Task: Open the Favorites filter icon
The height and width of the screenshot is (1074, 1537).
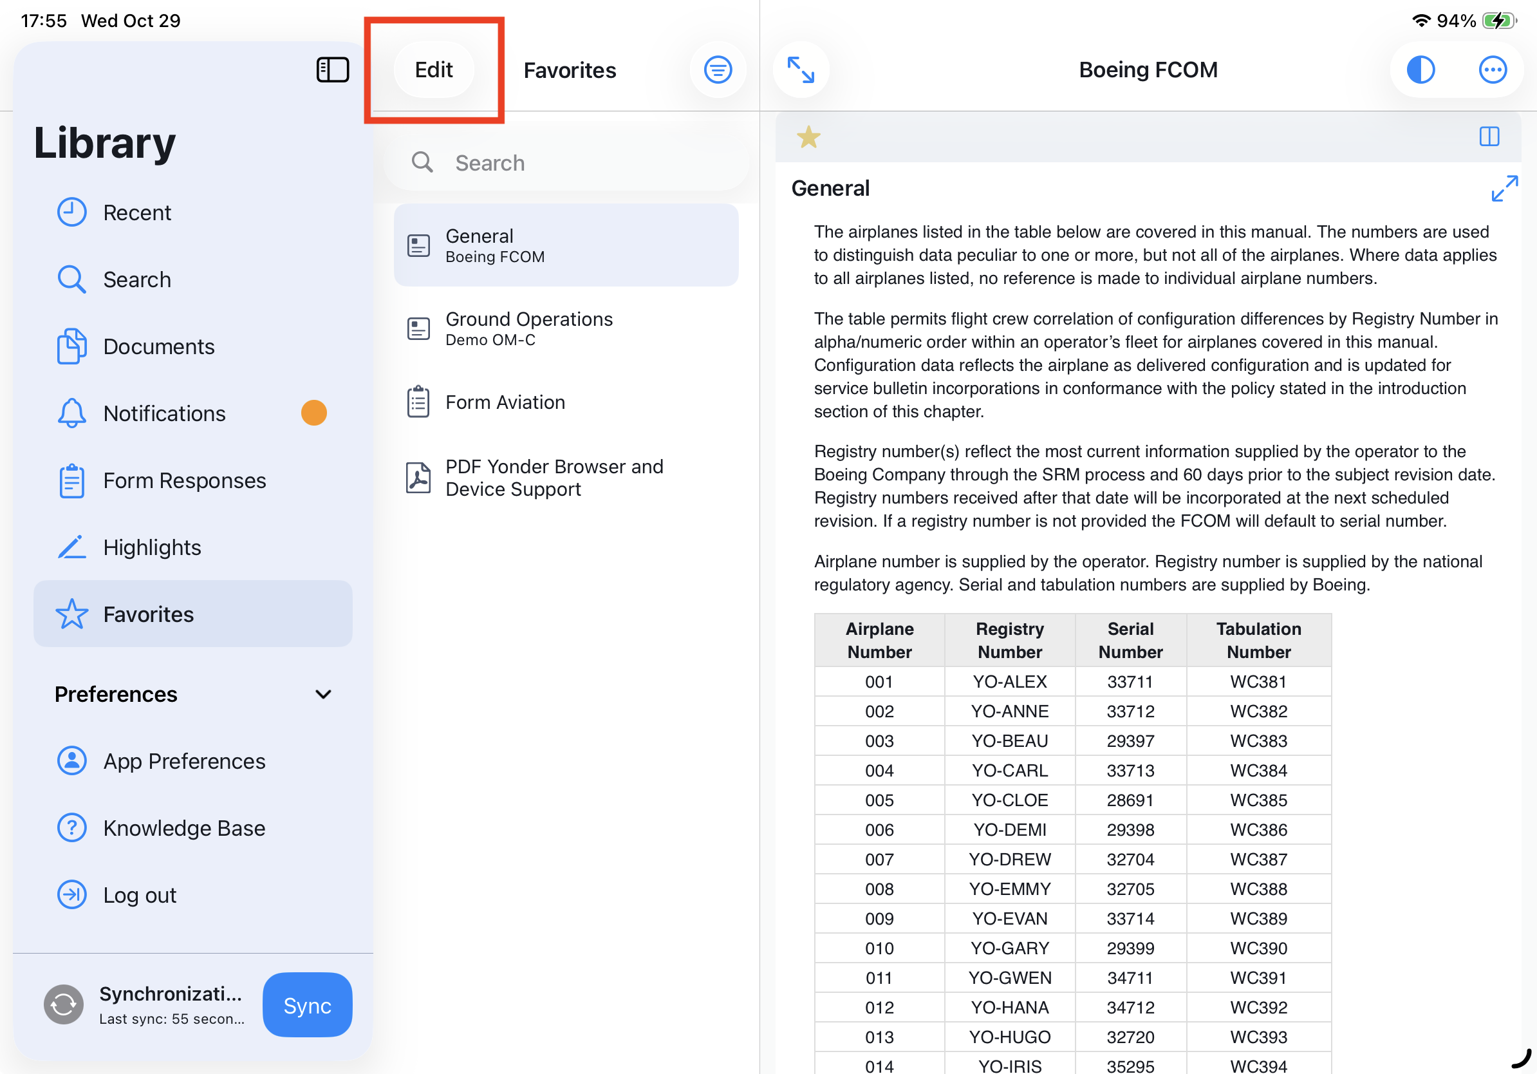Action: pyautogui.click(x=718, y=70)
